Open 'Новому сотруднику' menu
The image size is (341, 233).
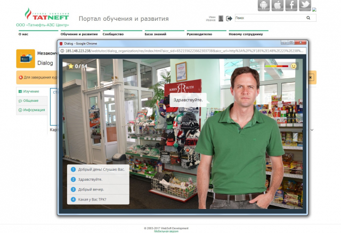pyautogui.click(x=246, y=34)
